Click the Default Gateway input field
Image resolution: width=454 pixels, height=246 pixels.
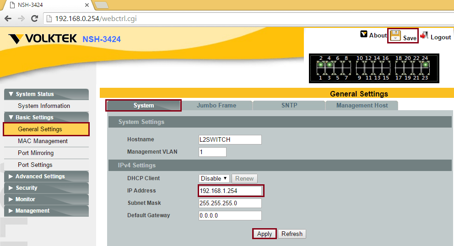click(230, 216)
